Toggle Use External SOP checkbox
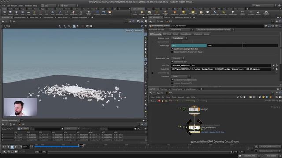Image resolution: width=282 pixels, height=158 pixels. tap(172, 62)
